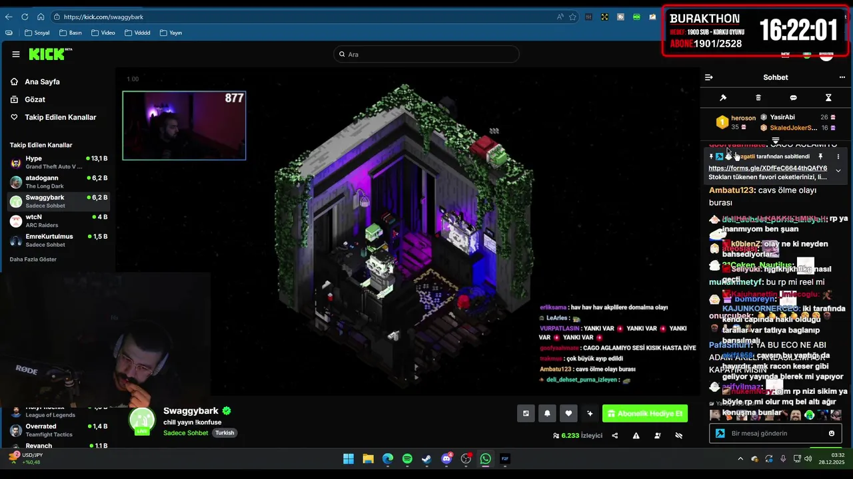Toggle the heart follow button
853x479 pixels.
tap(568, 414)
